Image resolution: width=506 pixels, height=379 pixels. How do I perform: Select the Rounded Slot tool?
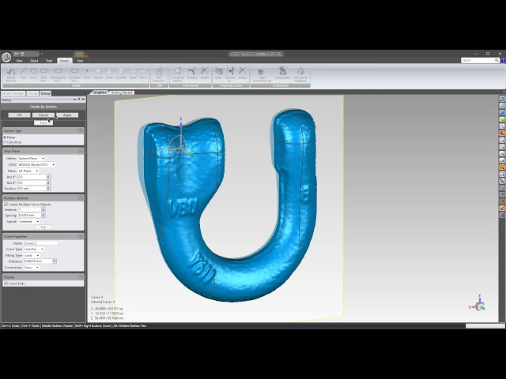pyautogui.click(x=74, y=75)
